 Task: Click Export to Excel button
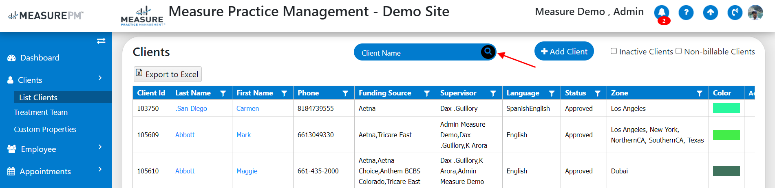pos(168,74)
